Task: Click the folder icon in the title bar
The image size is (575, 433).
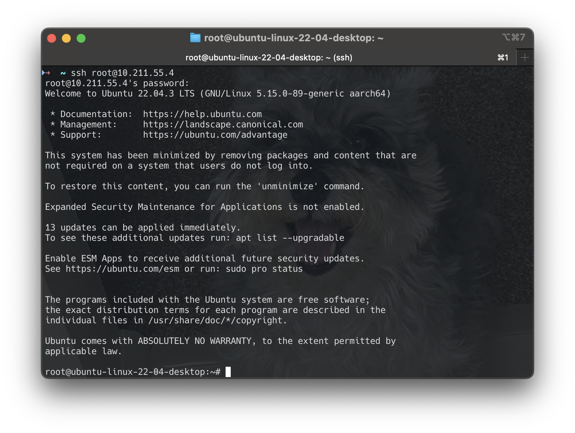Action: pyautogui.click(x=195, y=38)
